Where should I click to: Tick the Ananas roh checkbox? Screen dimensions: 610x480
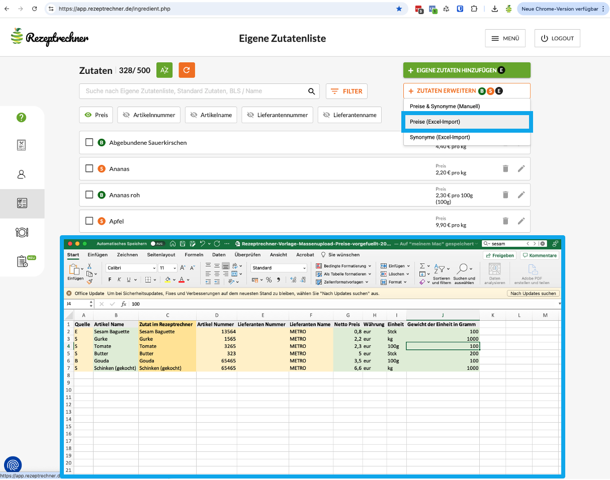[x=89, y=195]
